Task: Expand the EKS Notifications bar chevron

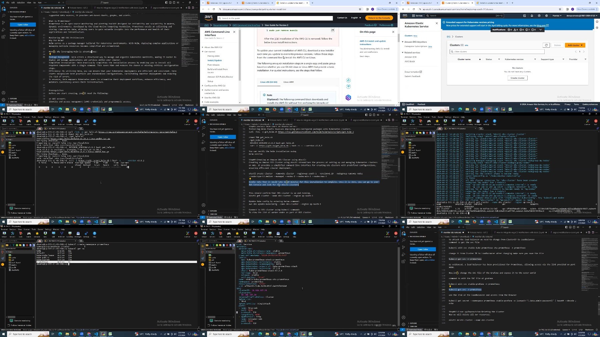Action: [541, 30]
